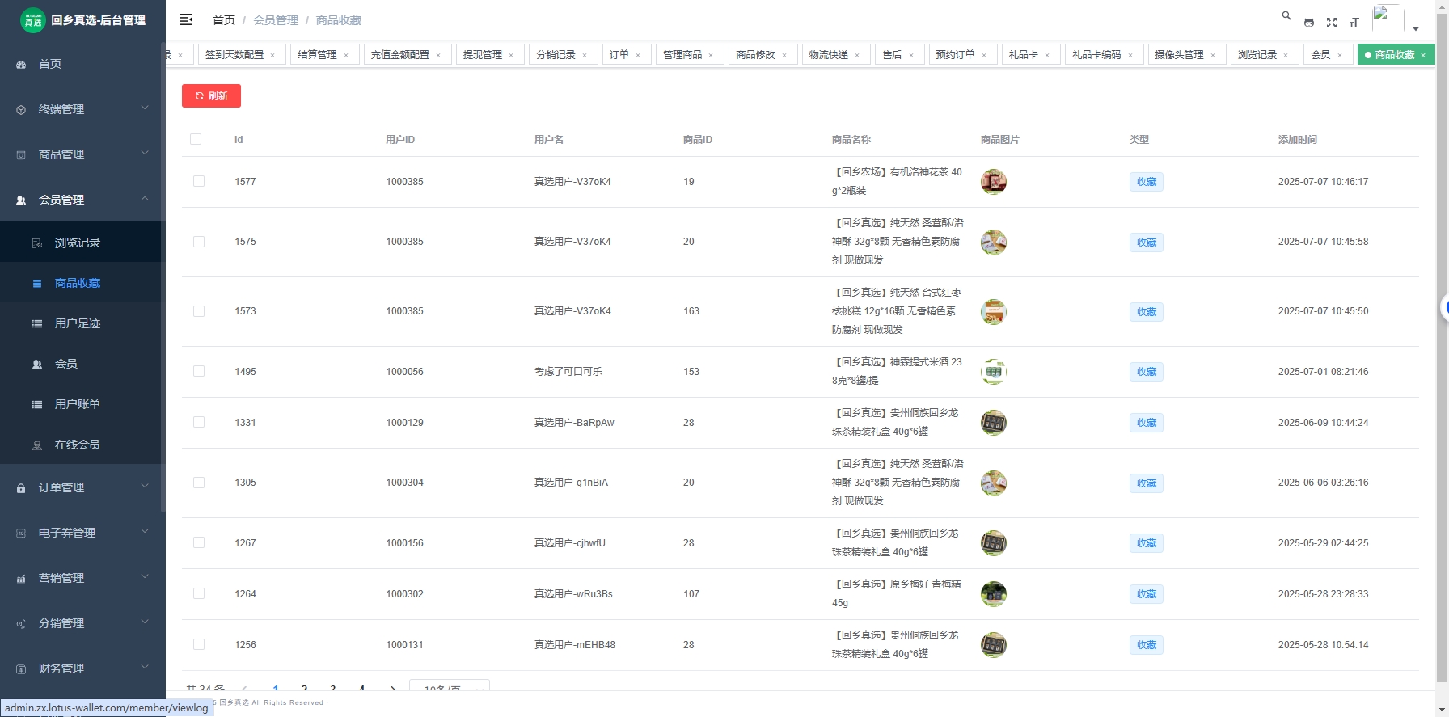Go to 首页 via breadcrumb link
The width and height of the screenshot is (1449, 717).
(224, 20)
